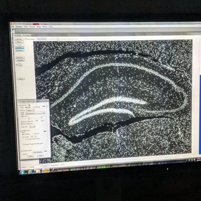This screenshot has height=201, width=201.
Task: Open File Explorer from the taskbar
Action: 38,171
